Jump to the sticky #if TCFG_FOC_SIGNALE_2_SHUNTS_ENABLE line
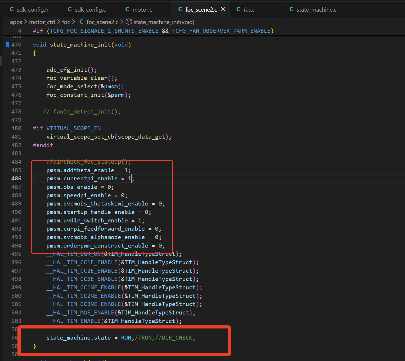 [153, 31]
